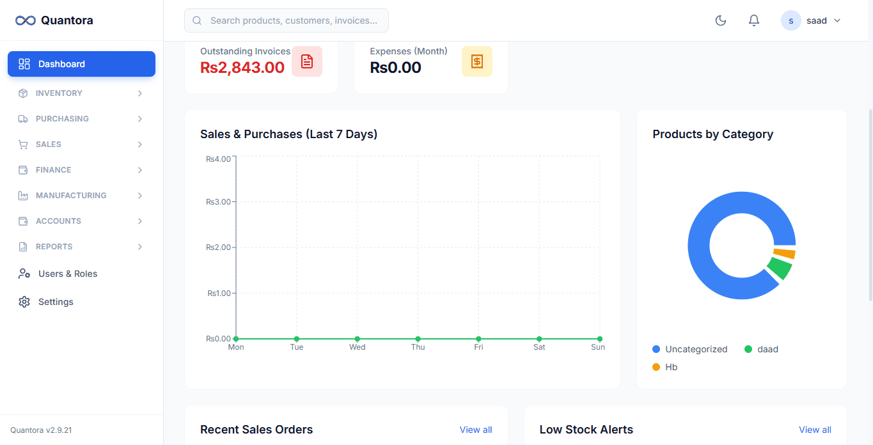Expand the Sales chevron
Image resolution: width=873 pixels, height=445 pixels.
pos(140,144)
